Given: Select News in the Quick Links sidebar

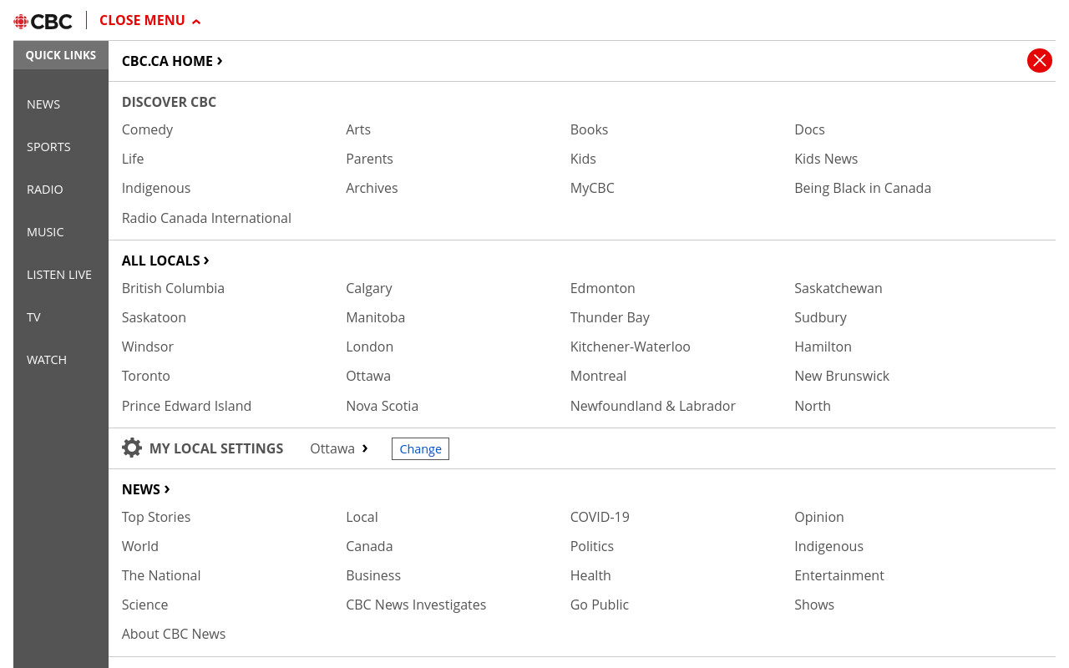Looking at the screenshot, I should pos(43,104).
